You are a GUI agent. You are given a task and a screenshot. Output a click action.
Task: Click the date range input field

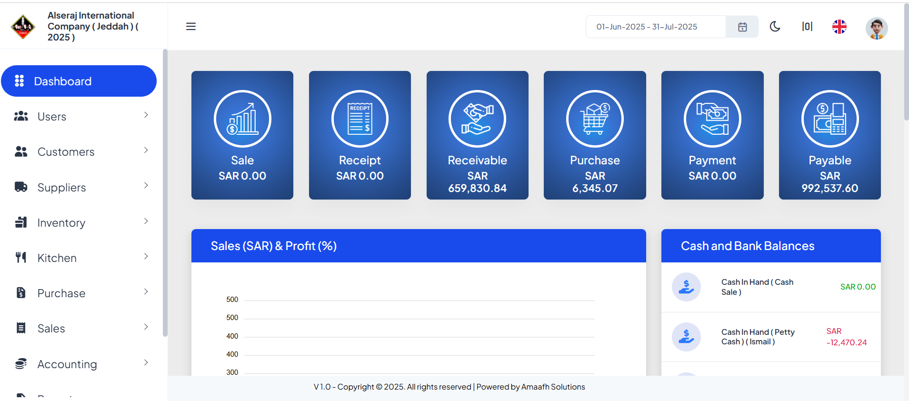(655, 27)
